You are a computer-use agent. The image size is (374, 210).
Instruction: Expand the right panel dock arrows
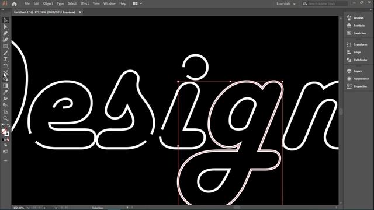(x=372, y=10)
